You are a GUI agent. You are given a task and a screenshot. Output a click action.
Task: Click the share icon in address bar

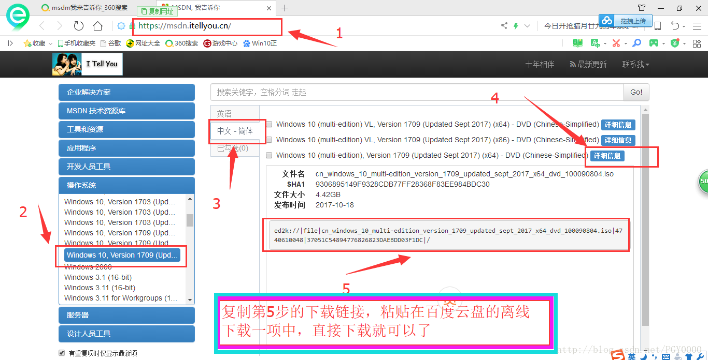click(504, 26)
